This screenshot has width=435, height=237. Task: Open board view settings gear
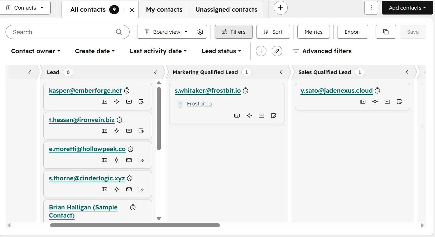coord(200,32)
